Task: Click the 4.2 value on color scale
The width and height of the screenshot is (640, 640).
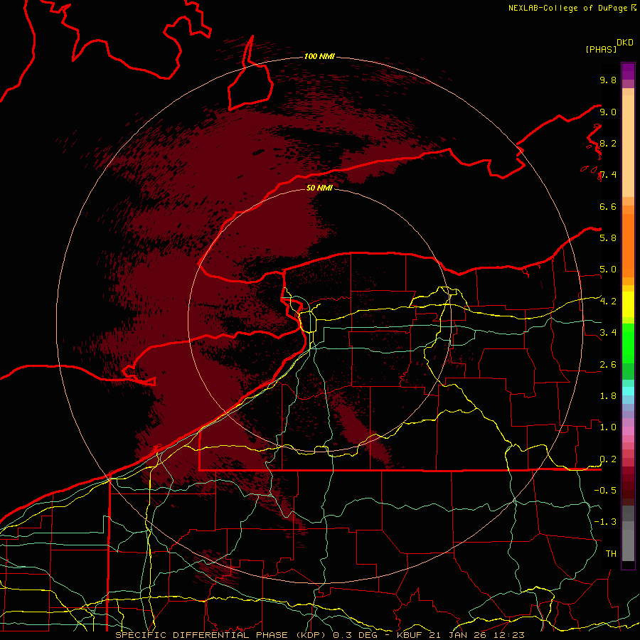Action: 608,302
